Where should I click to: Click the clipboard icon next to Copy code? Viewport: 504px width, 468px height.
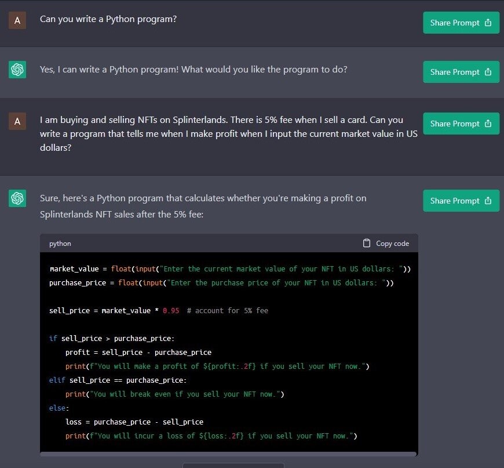[x=367, y=243]
